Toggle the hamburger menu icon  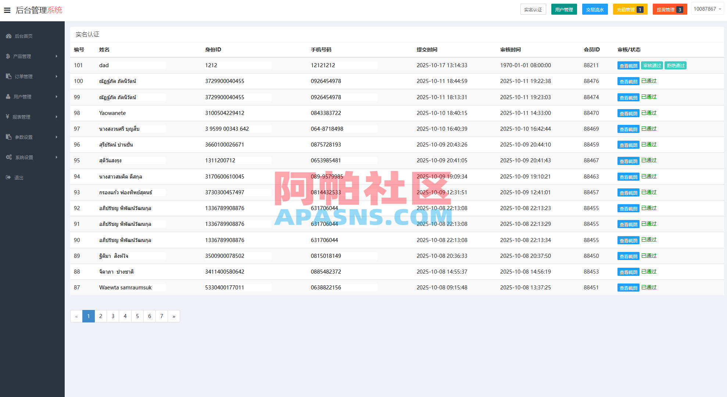[7, 10]
